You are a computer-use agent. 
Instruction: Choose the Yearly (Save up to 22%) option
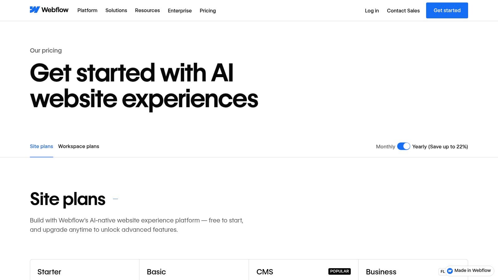tap(440, 147)
